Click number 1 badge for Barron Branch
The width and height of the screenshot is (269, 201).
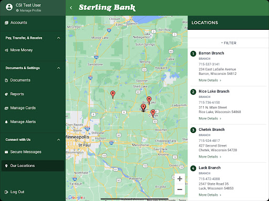[193, 53]
